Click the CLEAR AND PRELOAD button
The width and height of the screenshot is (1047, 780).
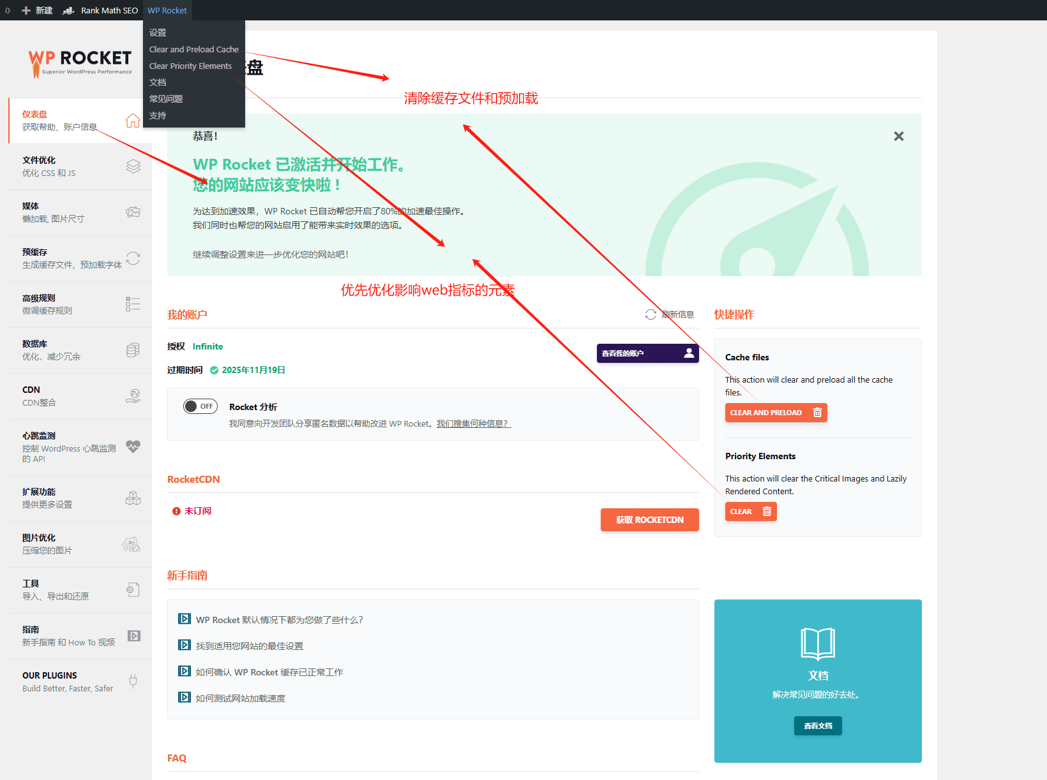pos(776,413)
